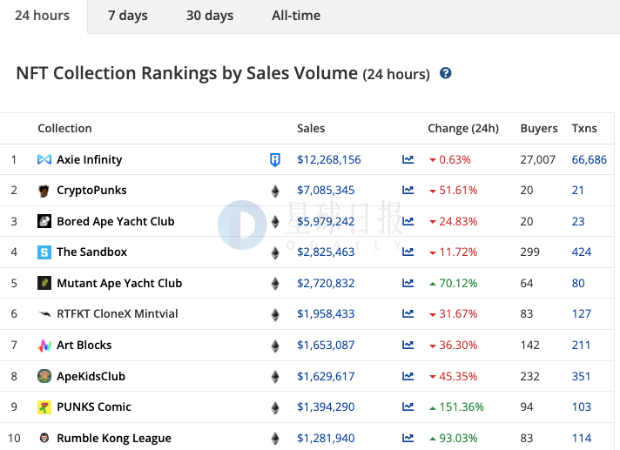
Task: Open The Sandbox sales chart icon
Action: (x=408, y=252)
